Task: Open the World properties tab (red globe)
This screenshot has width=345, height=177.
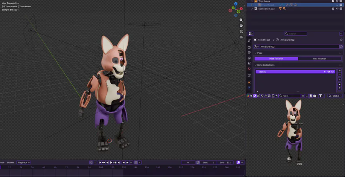Action: pos(249,69)
